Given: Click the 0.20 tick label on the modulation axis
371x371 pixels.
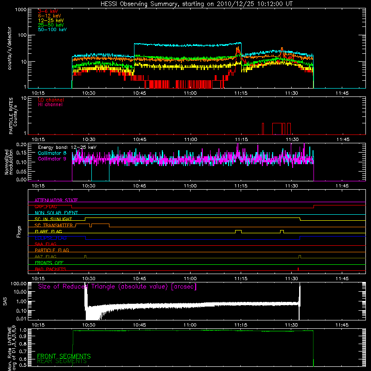Looking at the screenshot, I should tap(21, 144).
